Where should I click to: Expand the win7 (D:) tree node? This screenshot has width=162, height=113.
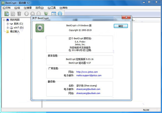[x=8, y=28]
